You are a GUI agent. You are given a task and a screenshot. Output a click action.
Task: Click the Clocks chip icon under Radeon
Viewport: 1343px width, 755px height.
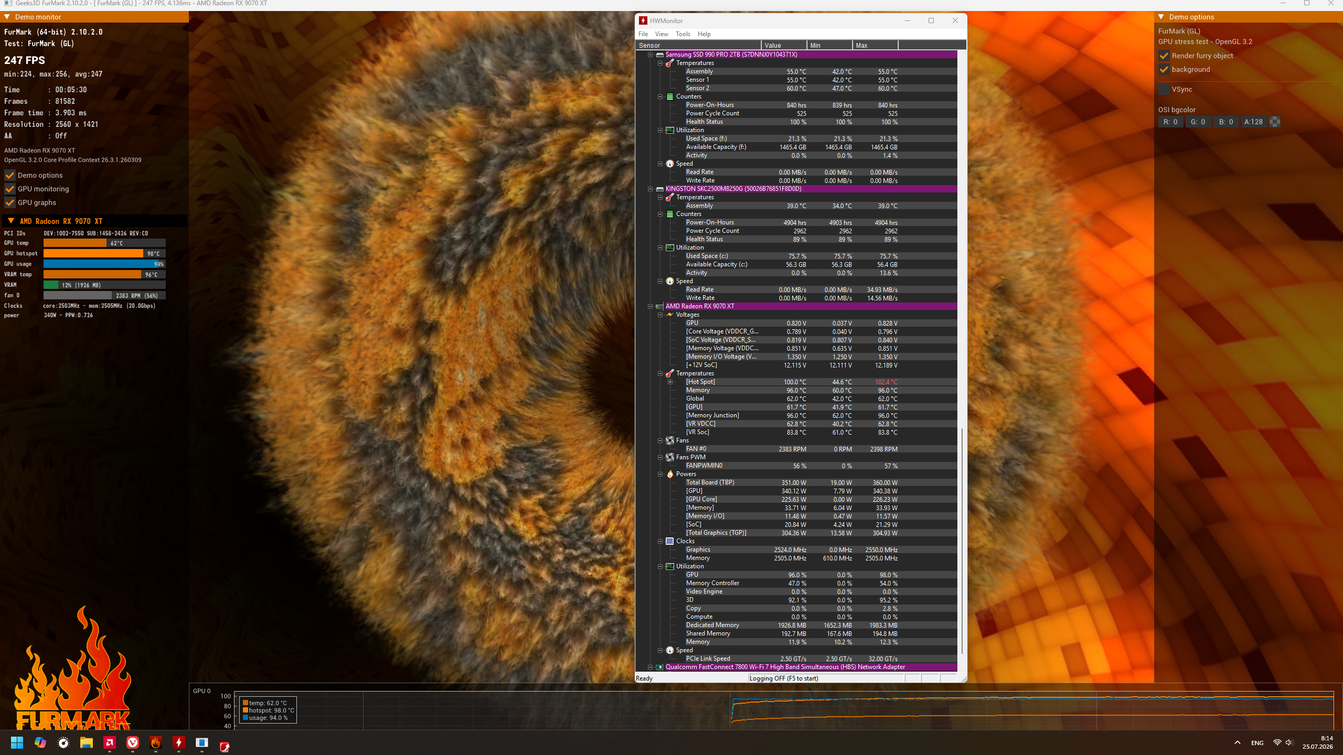670,541
